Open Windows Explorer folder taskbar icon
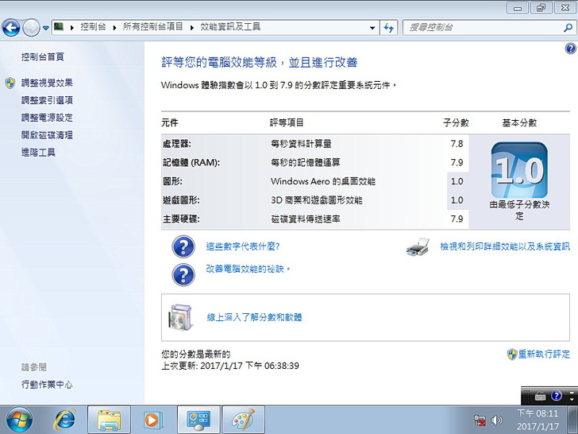Image resolution: width=578 pixels, height=434 pixels. [x=109, y=420]
